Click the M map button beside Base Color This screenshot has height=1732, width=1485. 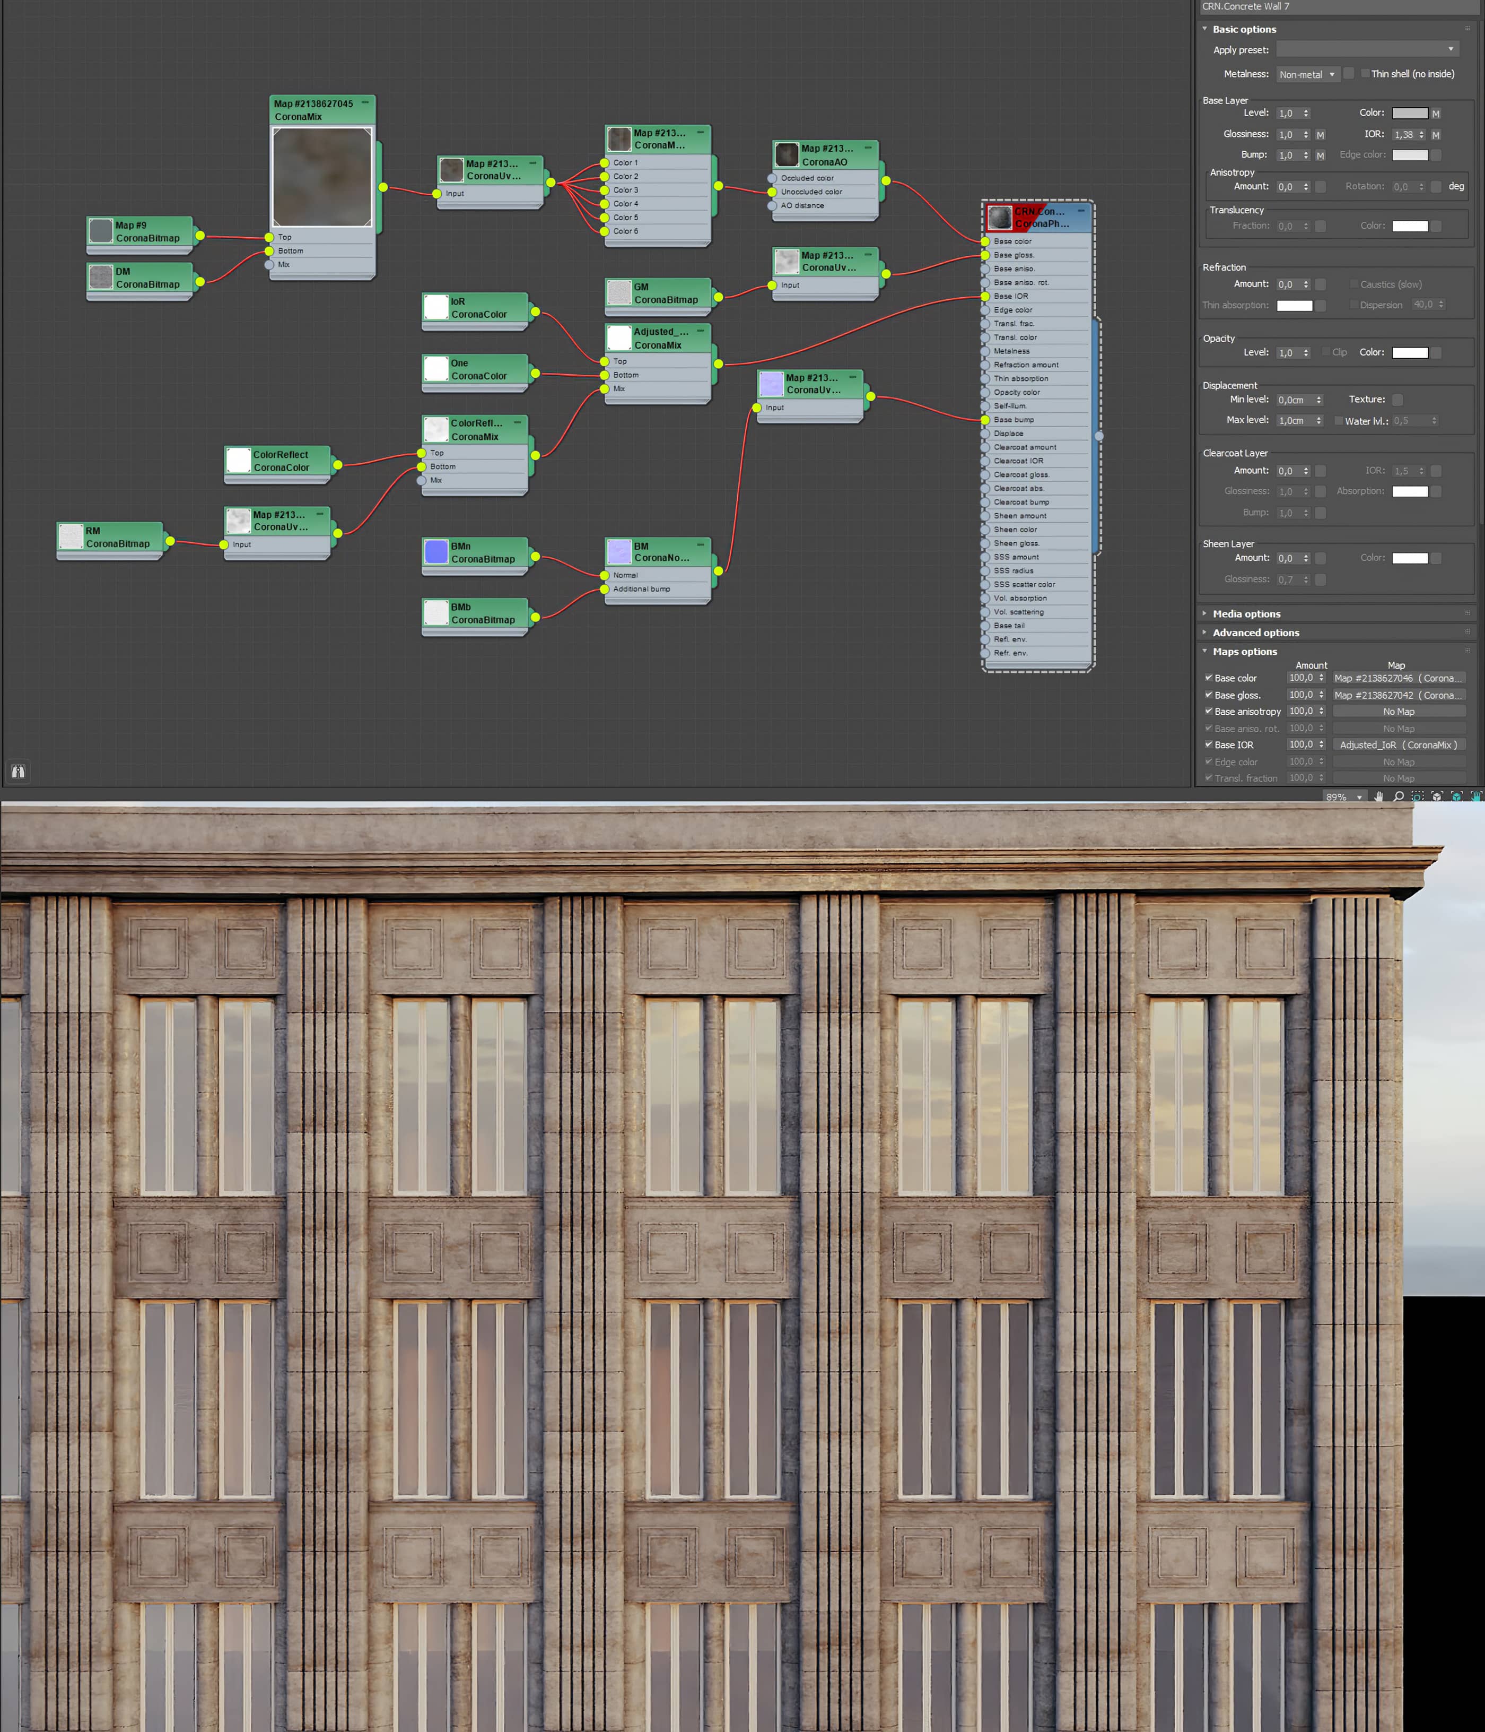[x=1436, y=114]
